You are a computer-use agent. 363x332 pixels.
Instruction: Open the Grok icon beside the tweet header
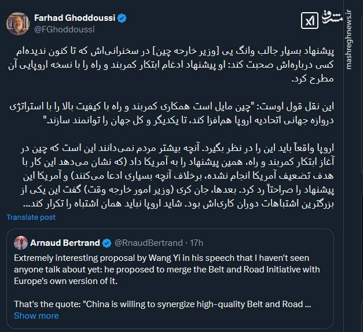click(x=310, y=21)
